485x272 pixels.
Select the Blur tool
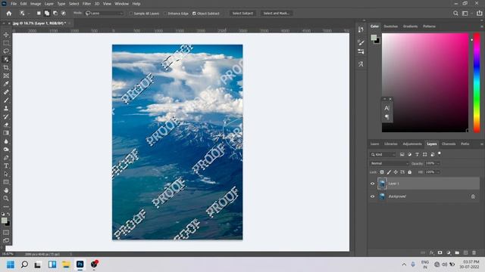(x=6, y=141)
